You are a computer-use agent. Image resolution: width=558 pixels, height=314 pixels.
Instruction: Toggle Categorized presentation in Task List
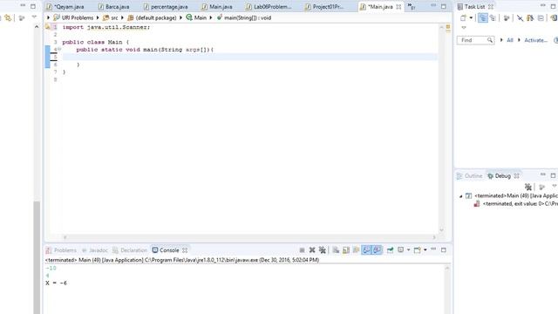pos(482,17)
